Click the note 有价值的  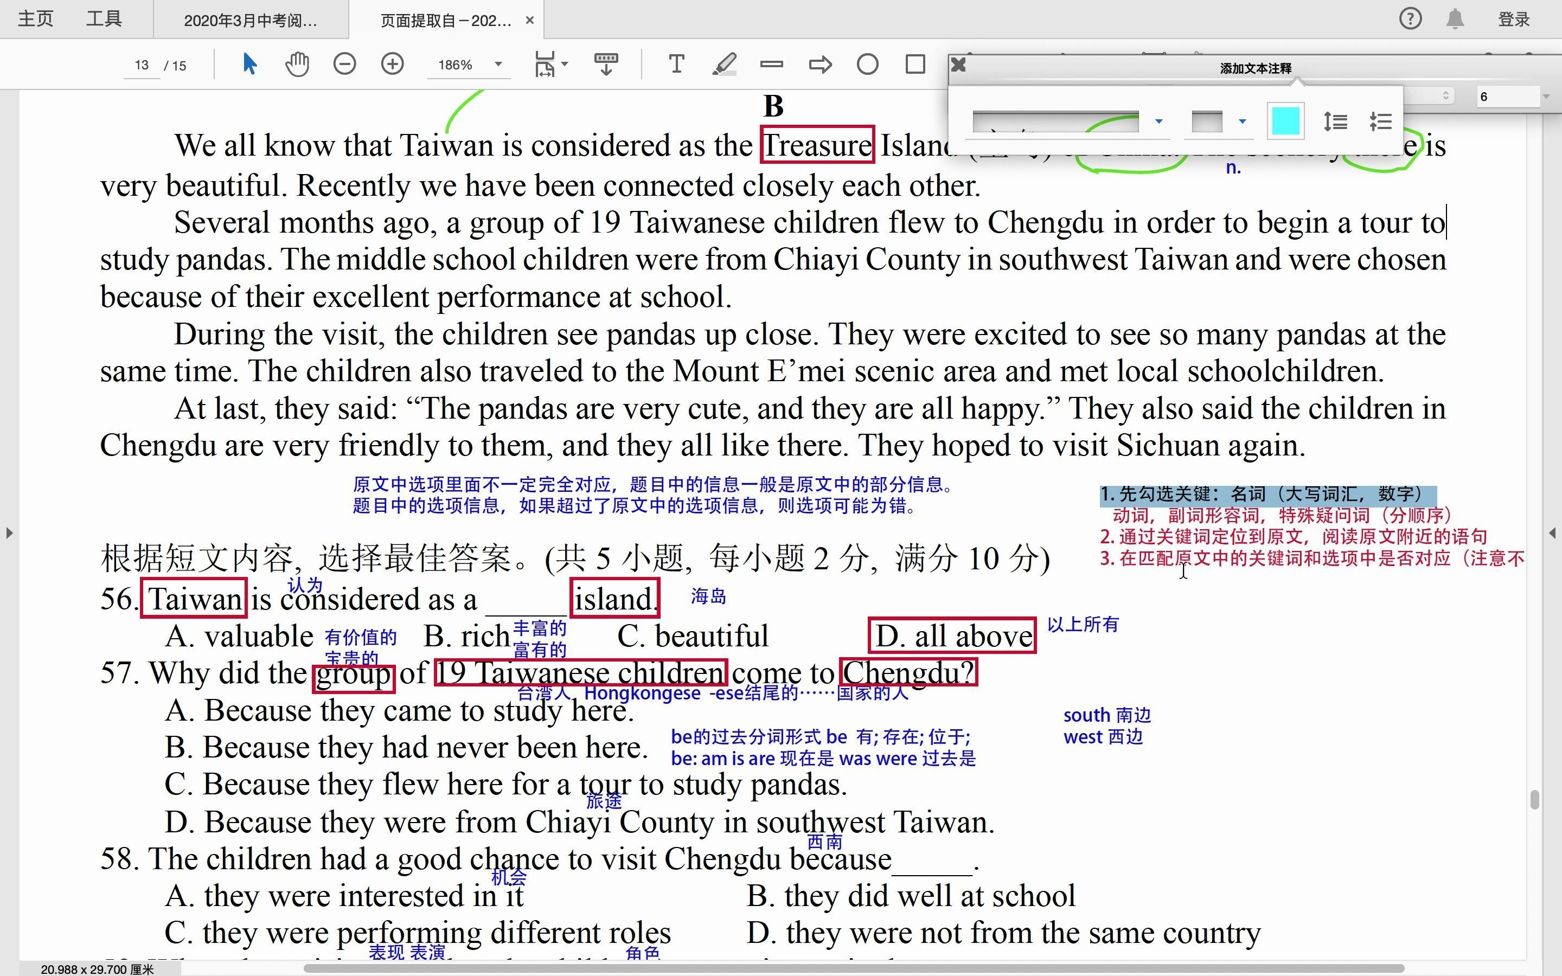pos(361,638)
